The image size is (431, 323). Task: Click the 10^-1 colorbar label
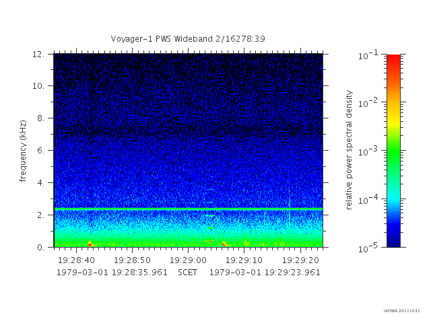[368, 55]
